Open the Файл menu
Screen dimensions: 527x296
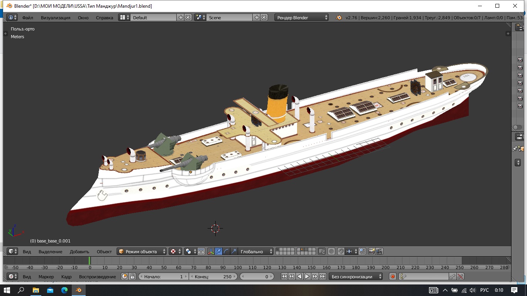[x=27, y=17]
